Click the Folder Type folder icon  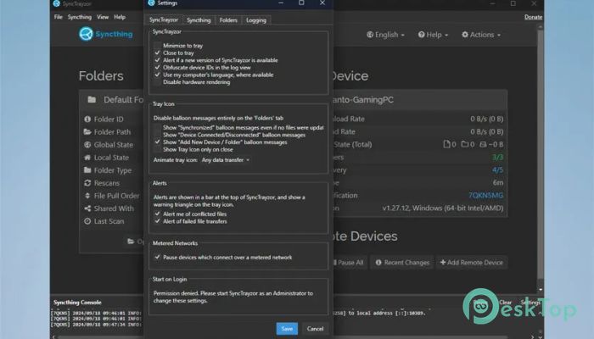pyautogui.click(x=87, y=170)
